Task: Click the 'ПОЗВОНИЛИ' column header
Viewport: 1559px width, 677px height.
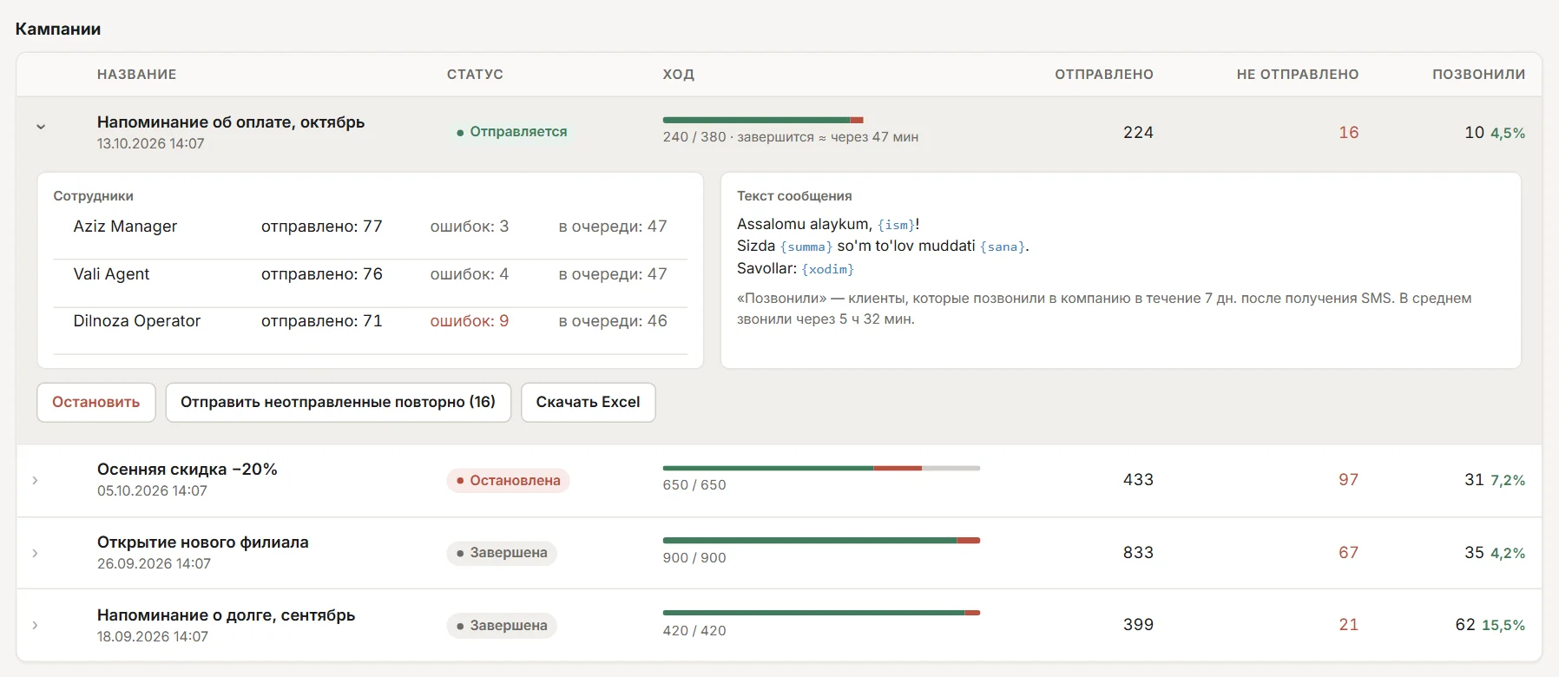Action: tap(1478, 75)
